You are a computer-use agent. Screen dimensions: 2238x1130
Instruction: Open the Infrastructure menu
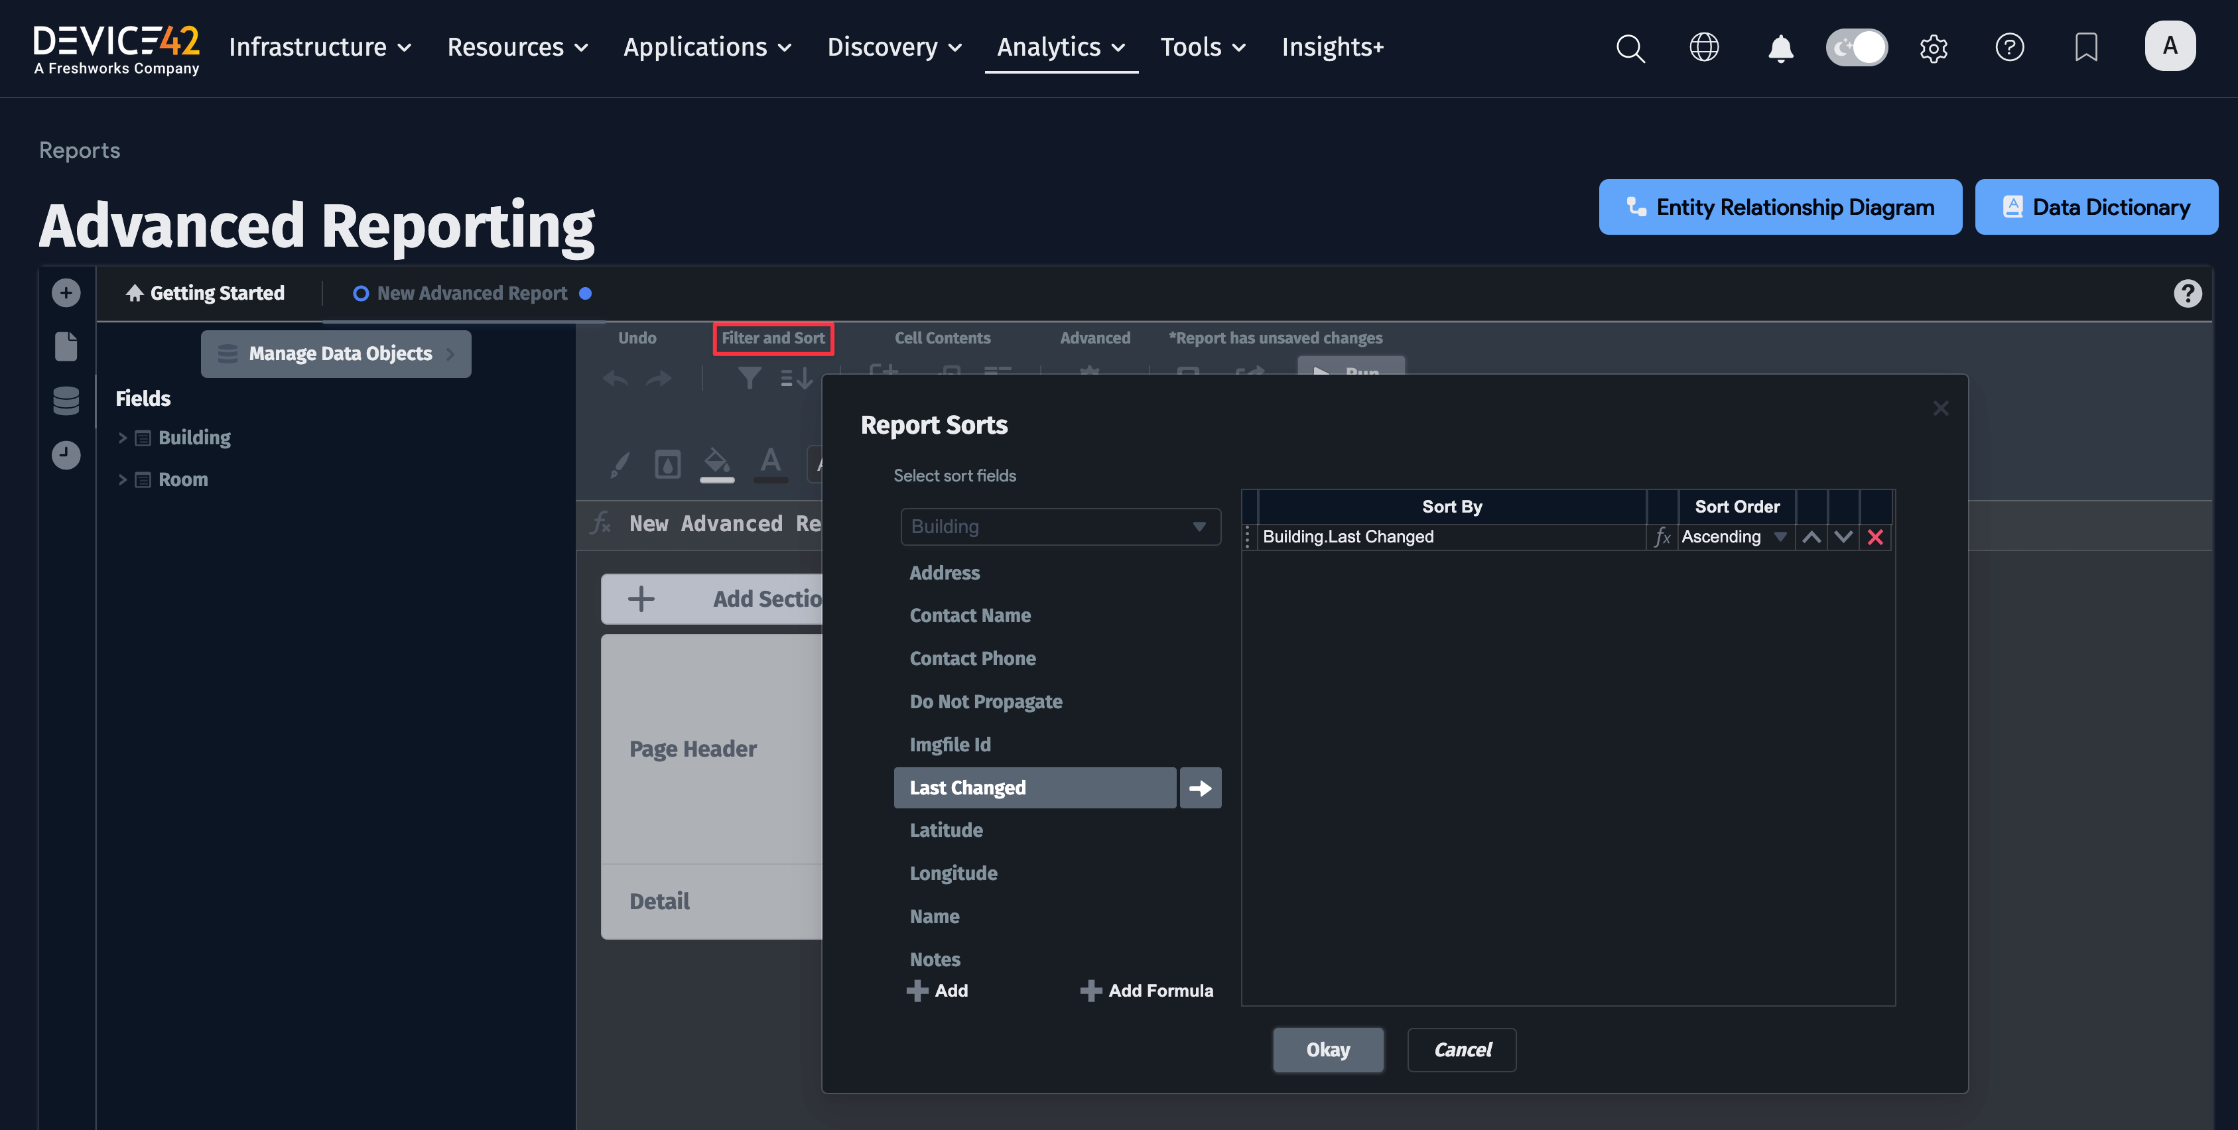320,47
